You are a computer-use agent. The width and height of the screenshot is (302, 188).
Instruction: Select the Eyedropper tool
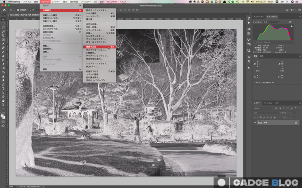coord(3,44)
